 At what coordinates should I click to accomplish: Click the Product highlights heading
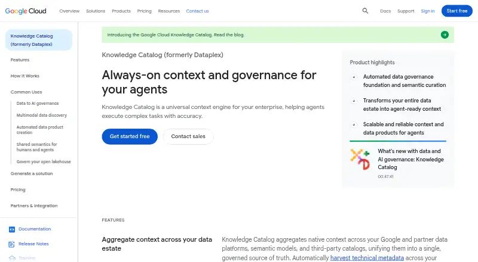tap(372, 63)
